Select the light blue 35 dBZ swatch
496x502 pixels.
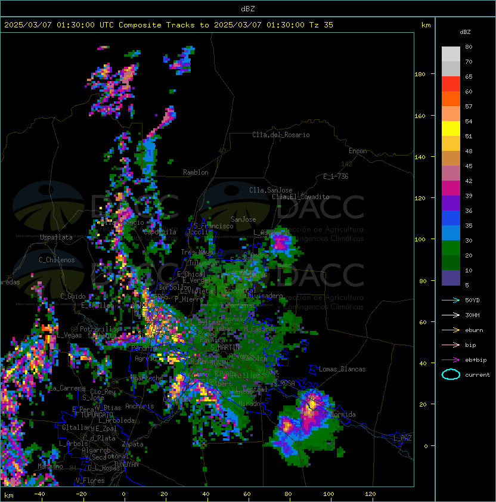[x=451, y=233]
